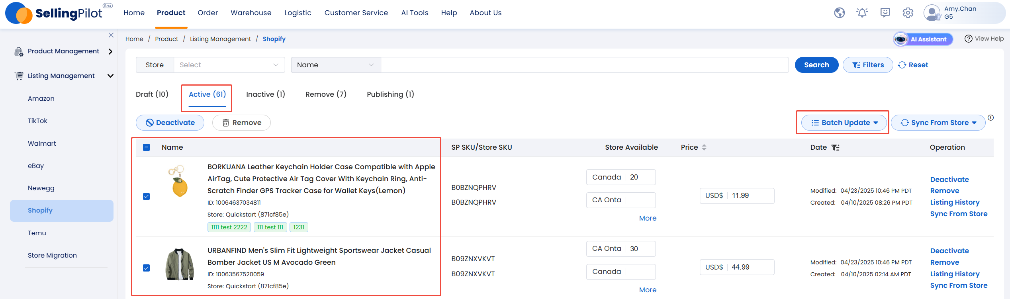Open the Store Select dropdown
Image resolution: width=1010 pixels, height=299 pixels.
click(229, 65)
